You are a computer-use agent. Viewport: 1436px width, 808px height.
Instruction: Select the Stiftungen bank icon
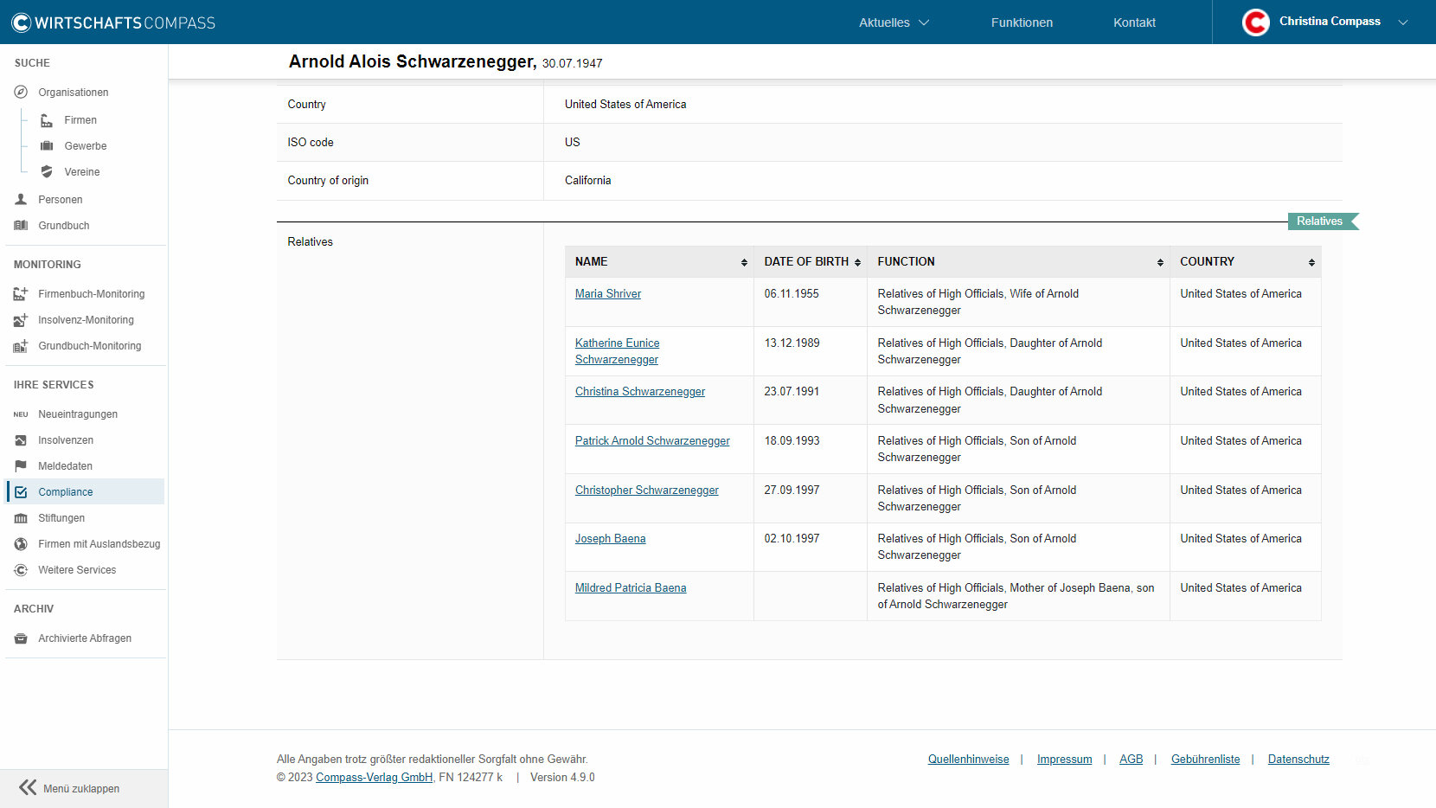20,517
